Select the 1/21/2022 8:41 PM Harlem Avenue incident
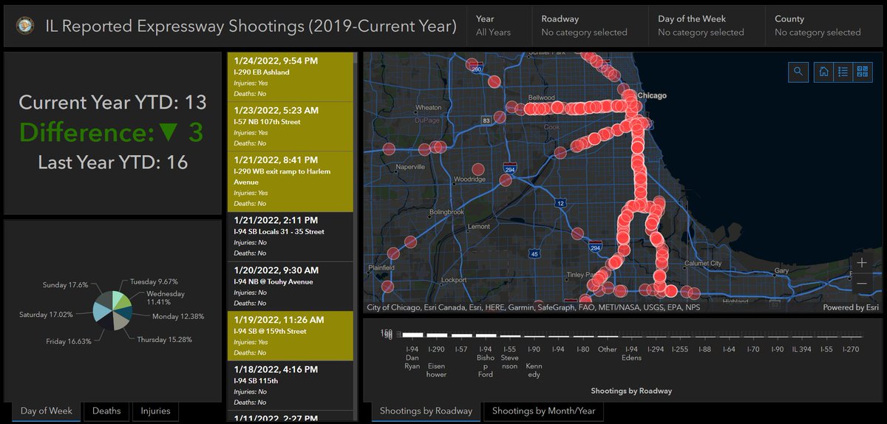 click(x=290, y=182)
